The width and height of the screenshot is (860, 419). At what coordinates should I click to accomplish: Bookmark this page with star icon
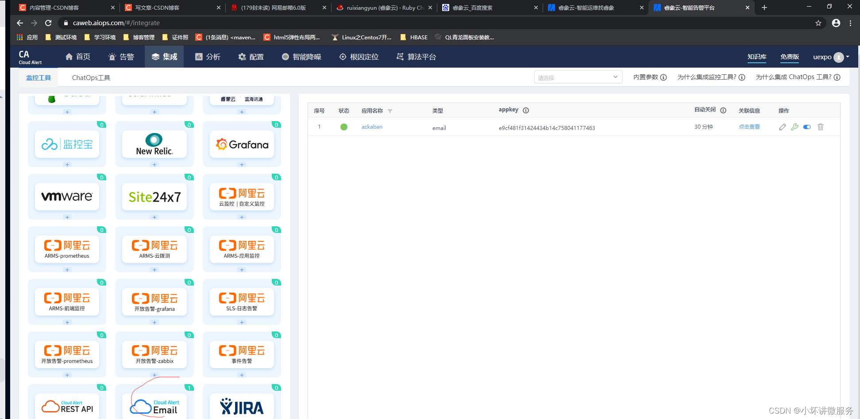(x=818, y=23)
